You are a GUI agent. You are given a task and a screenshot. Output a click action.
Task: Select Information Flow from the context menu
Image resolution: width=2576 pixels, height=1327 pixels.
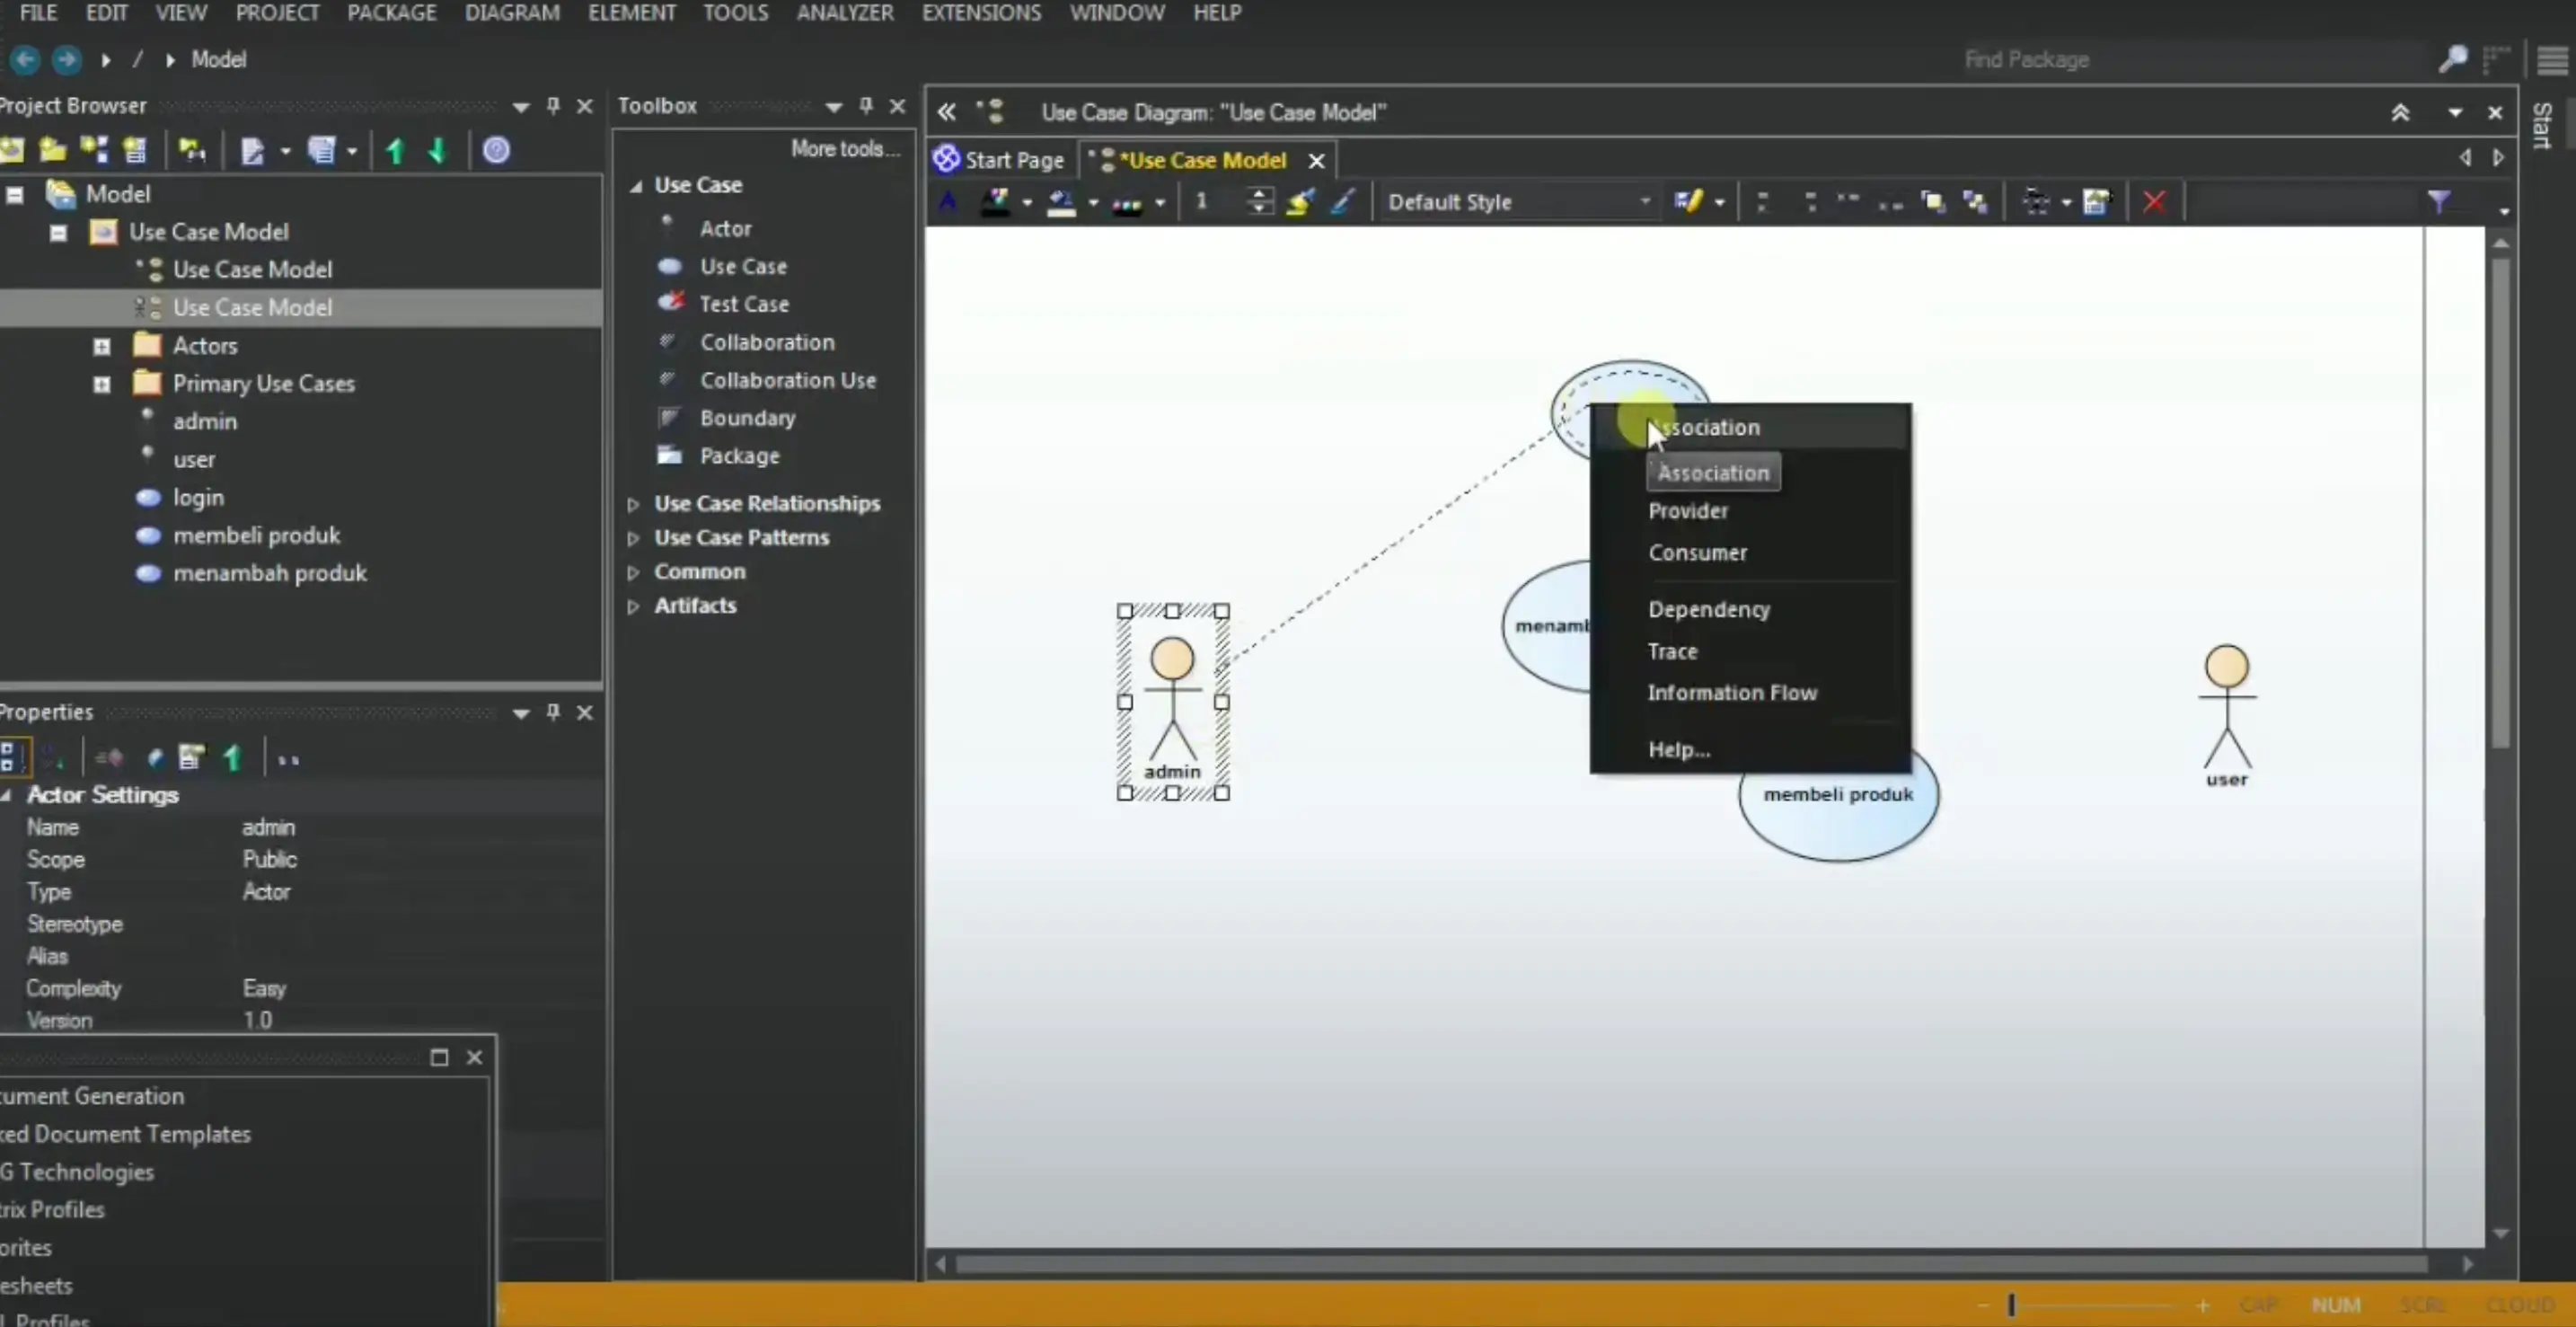click(1732, 692)
